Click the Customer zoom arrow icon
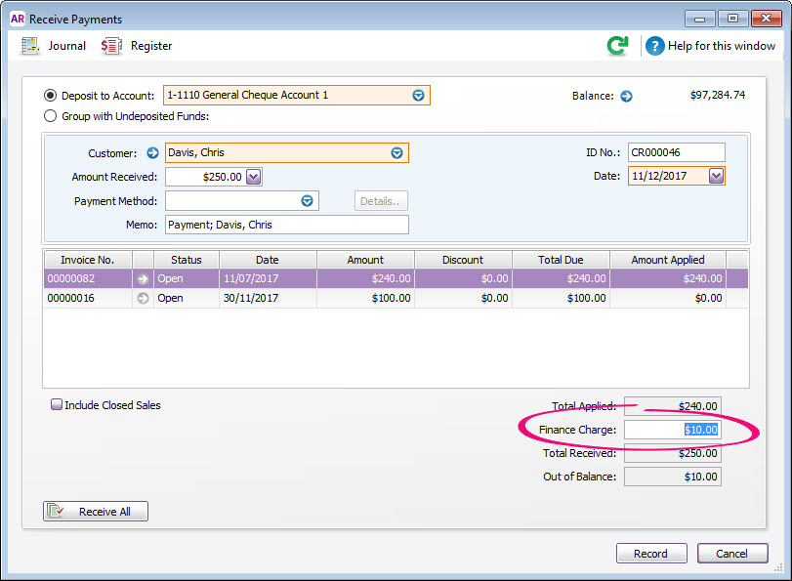The image size is (792, 581). tap(152, 152)
